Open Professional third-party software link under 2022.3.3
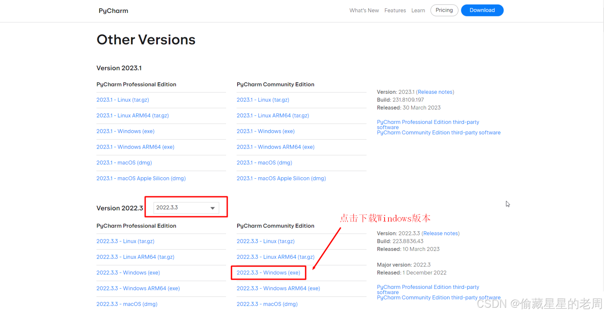Image resolution: width=604 pixels, height=314 pixels. click(x=428, y=290)
